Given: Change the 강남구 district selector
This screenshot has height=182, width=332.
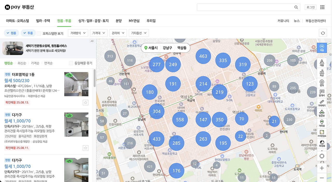Looking at the screenshot, I should pyautogui.click(x=167, y=48).
